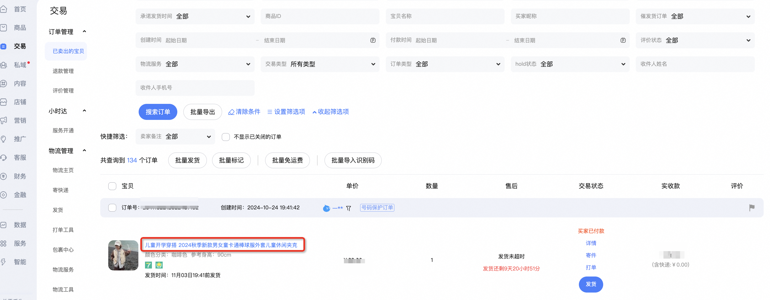
Task: Click the child jacket product thumbnail
Action: (x=123, y=256)
